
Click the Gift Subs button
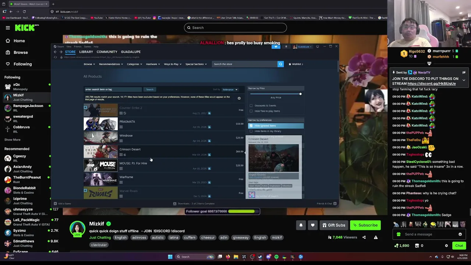tap(334, 225)
